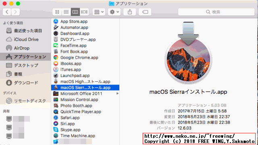The height and width of the screenshot is (145, 258).
Task: Select the Automator.app file name
Action: (x=74, y=27)
